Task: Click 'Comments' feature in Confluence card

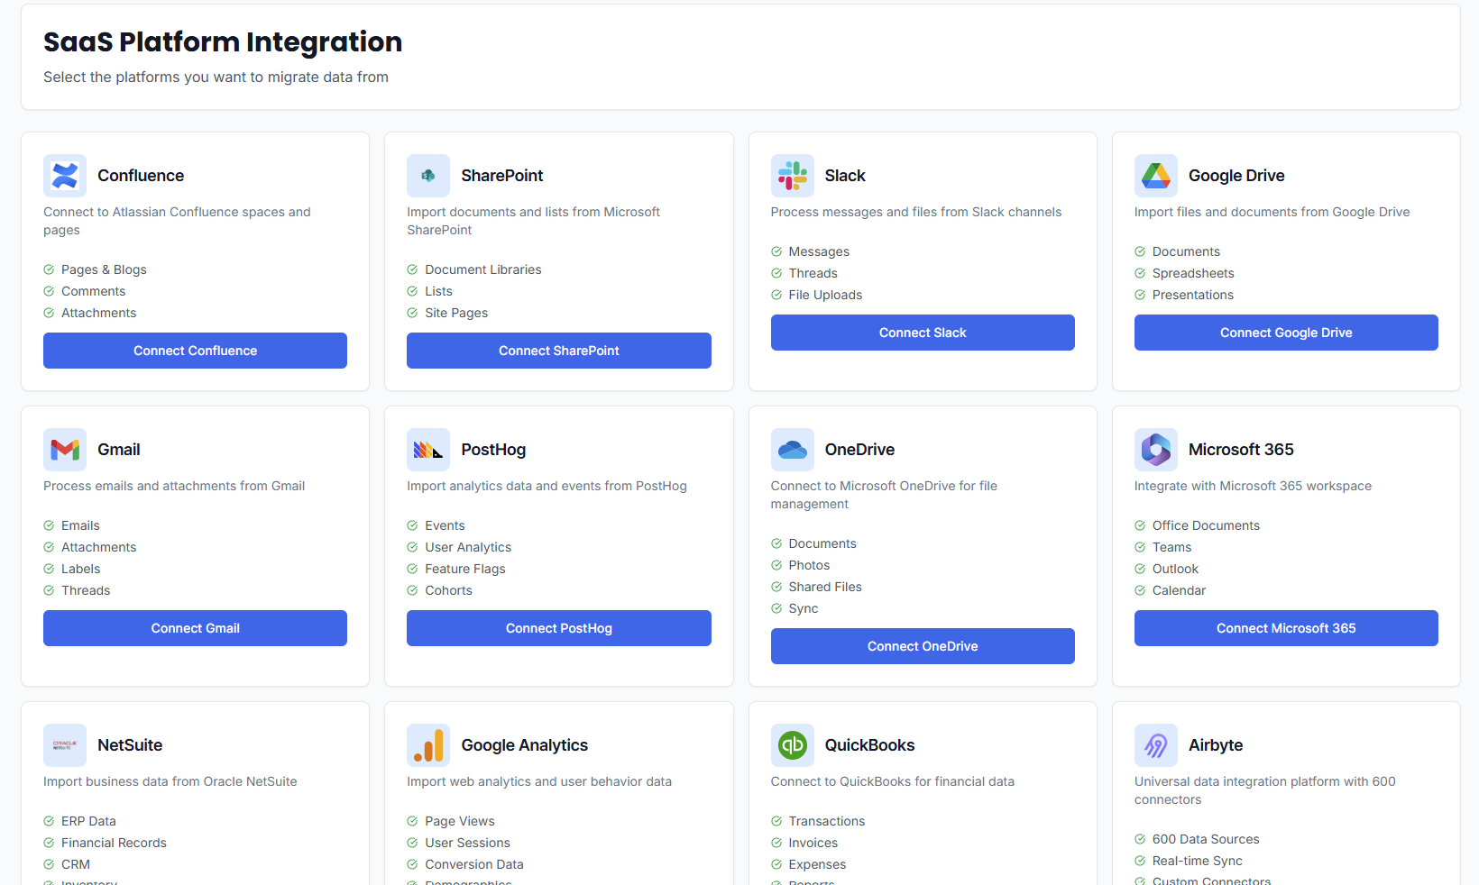Action: tap(94, 291)
